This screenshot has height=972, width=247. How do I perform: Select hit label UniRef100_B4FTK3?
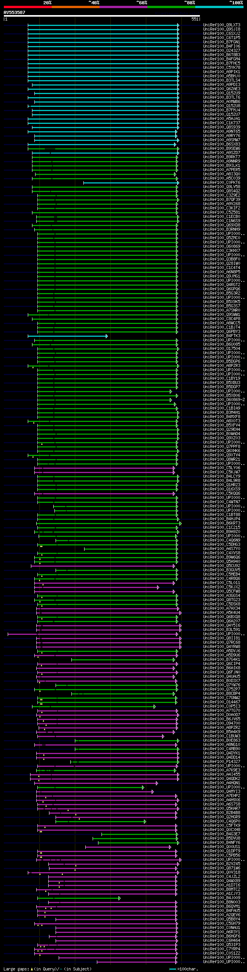[222, 336]
